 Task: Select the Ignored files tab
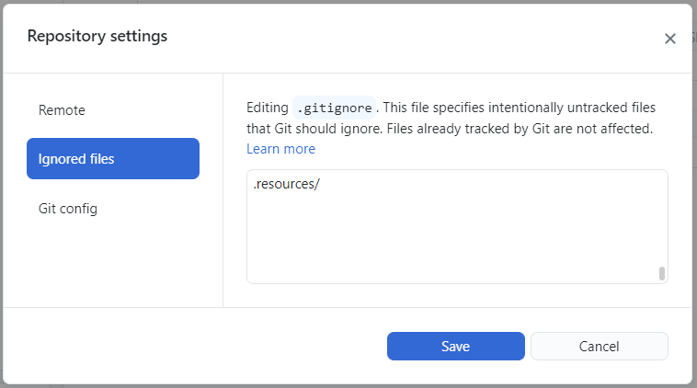tap(113, 159)
